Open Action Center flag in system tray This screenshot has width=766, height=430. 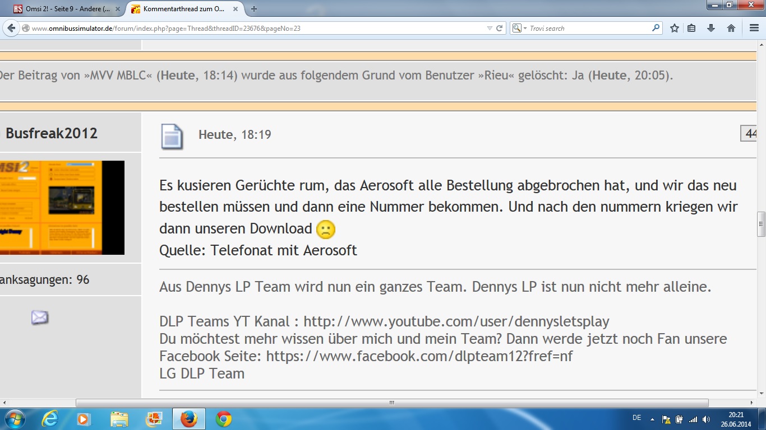click(x=667, y=419)
